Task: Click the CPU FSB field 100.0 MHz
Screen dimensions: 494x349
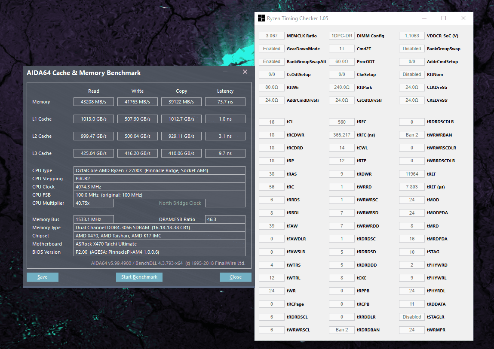Action: pyautogui.click(x=160, y=195)
